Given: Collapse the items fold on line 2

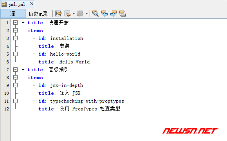Looking at the screenshot, I should (15, 31).
